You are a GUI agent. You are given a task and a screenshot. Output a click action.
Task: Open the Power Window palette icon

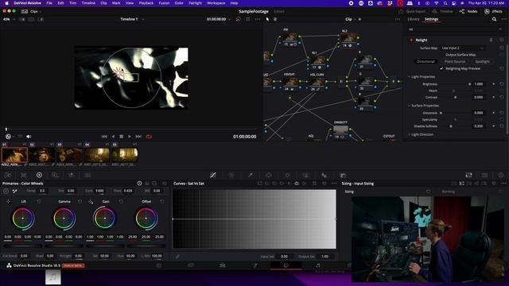[269, 175]
